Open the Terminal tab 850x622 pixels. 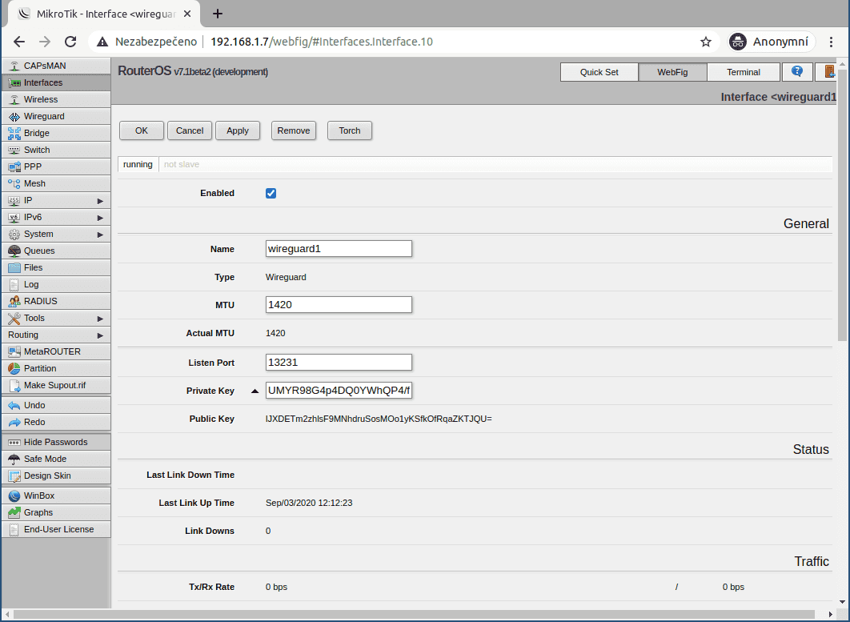[744, 71]
